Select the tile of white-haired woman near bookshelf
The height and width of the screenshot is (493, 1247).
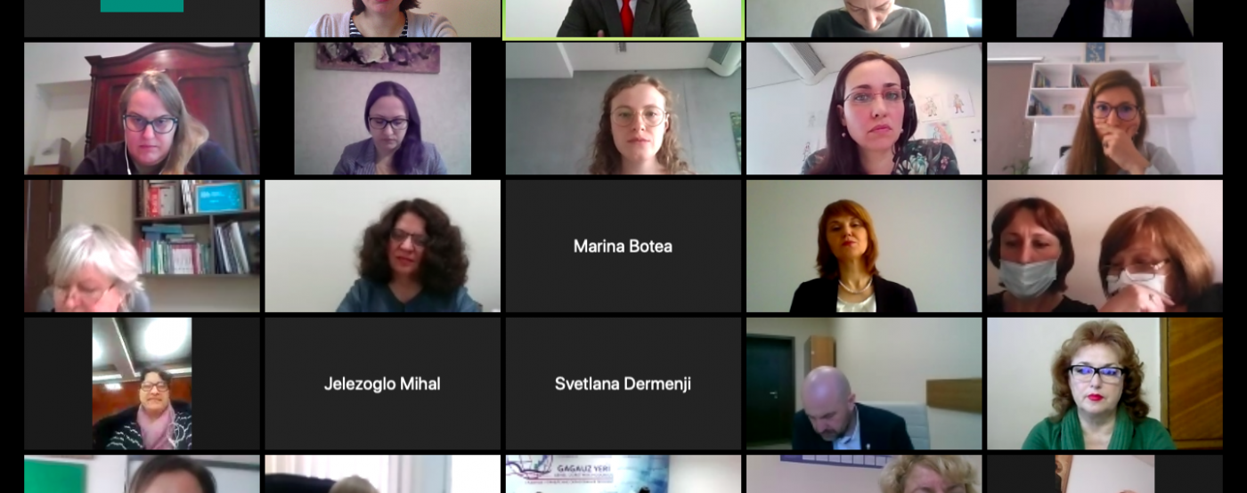pos(142,246)
